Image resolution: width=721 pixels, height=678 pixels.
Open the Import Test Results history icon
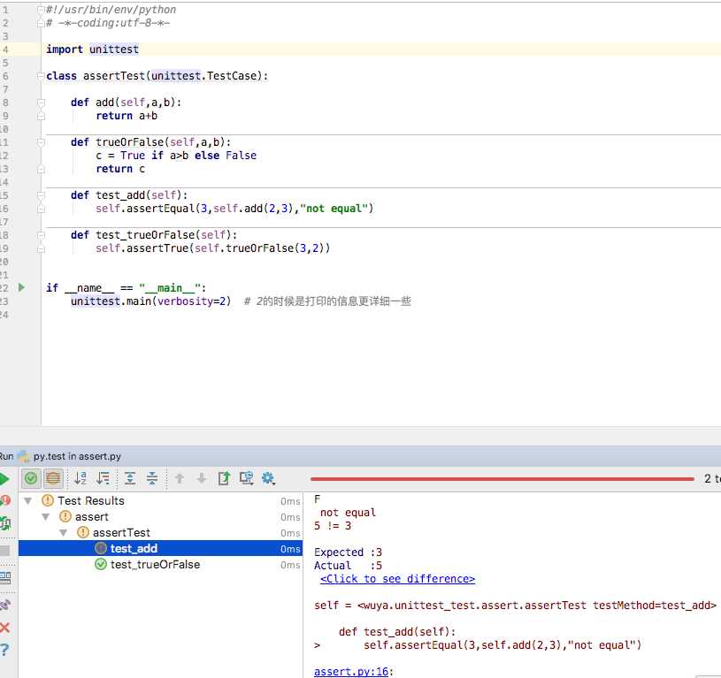247,478
